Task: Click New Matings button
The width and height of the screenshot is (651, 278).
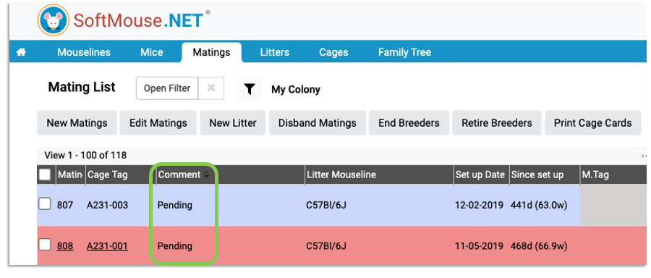Action: click(77, 123)
